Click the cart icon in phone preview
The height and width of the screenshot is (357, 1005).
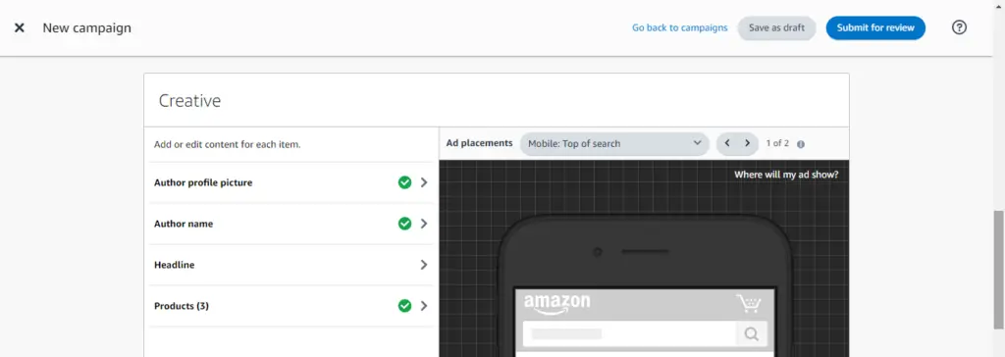[748, 304]
